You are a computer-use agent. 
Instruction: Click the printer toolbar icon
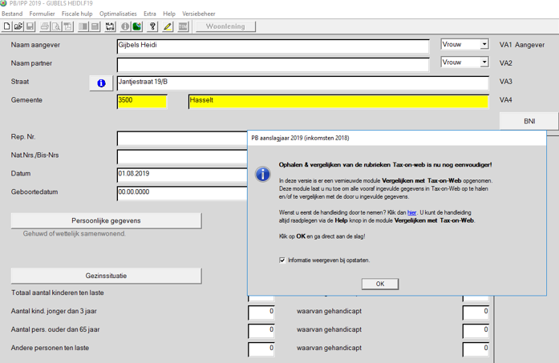coord(44,27)
